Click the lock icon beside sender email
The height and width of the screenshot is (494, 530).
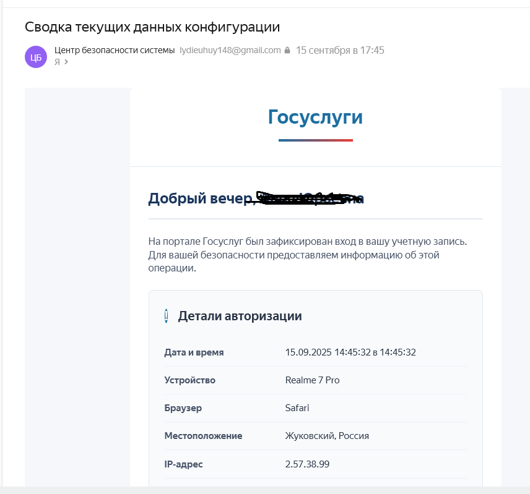pyautogui.click(x=287, y=51)
